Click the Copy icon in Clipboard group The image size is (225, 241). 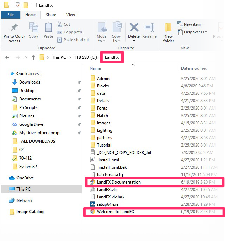33,28
